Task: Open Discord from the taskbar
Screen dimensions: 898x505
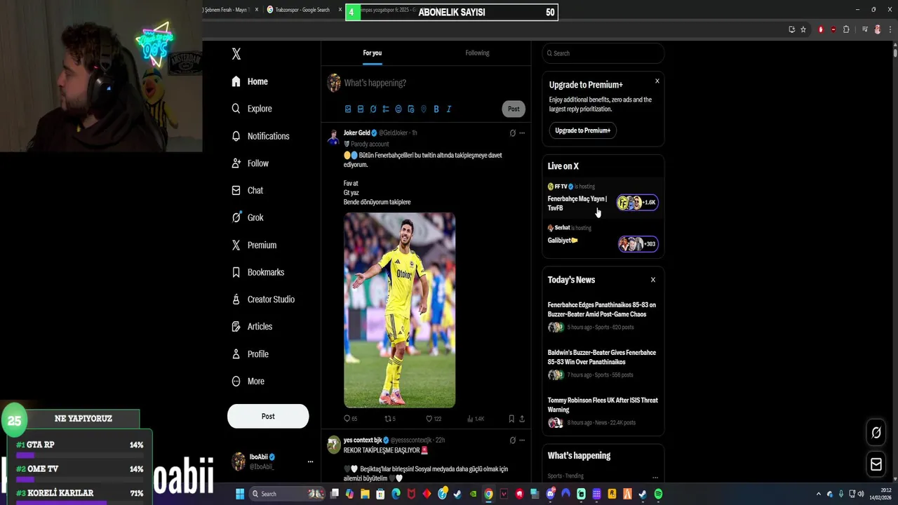Action: pos(550,494)
